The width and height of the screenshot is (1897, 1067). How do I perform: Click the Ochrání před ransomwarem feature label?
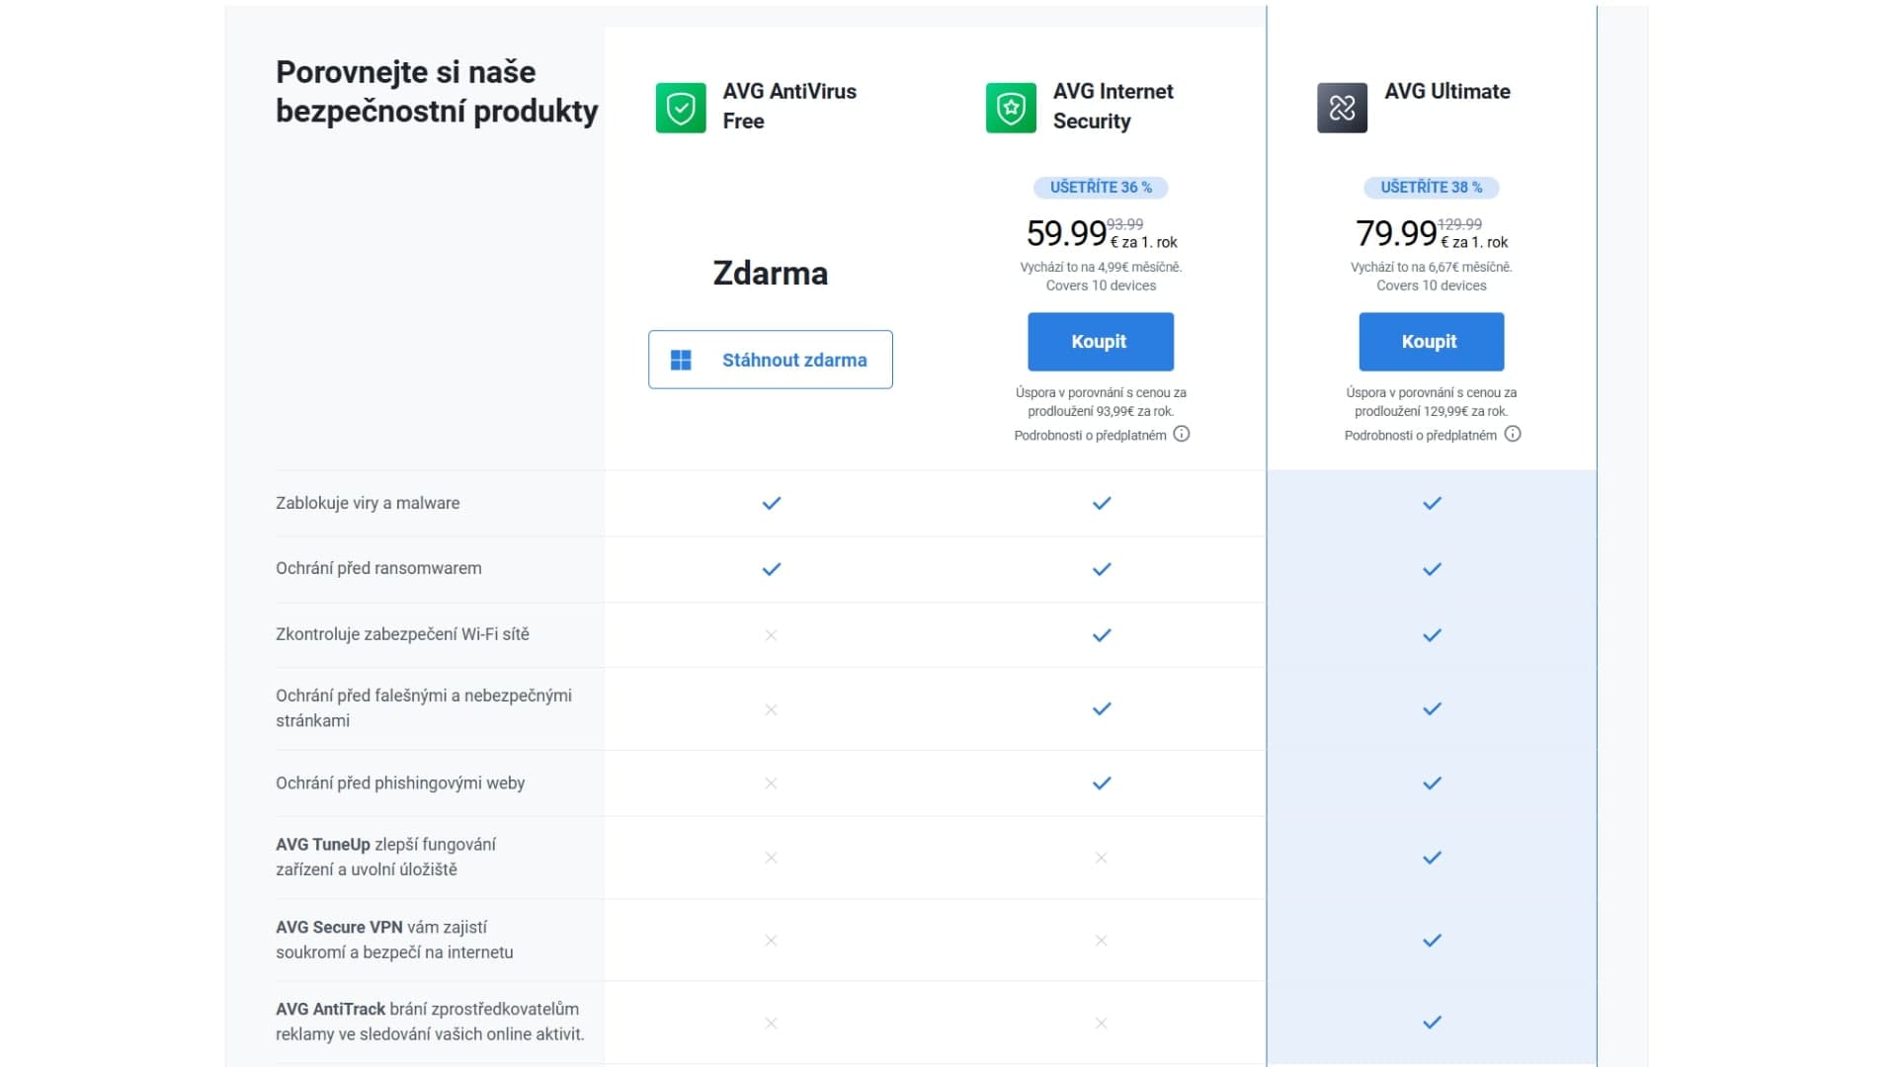[378, 568]
